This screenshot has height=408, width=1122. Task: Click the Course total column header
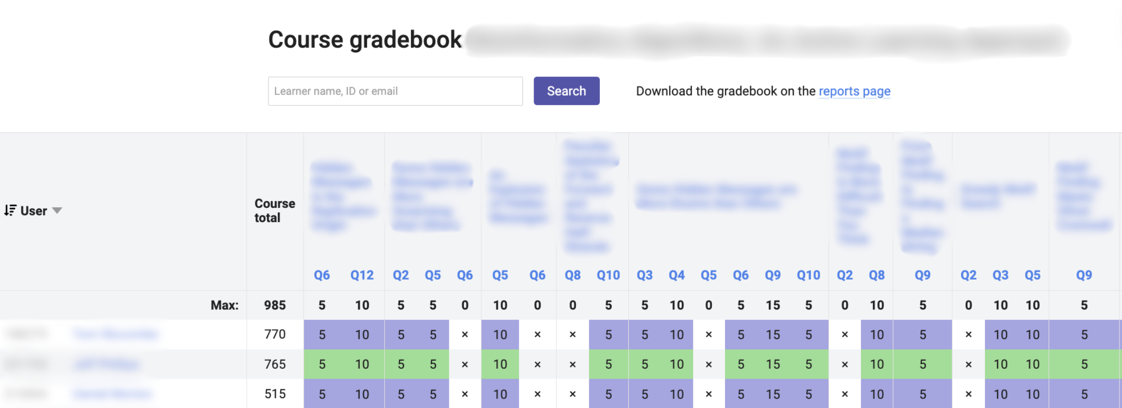[275, 210]
